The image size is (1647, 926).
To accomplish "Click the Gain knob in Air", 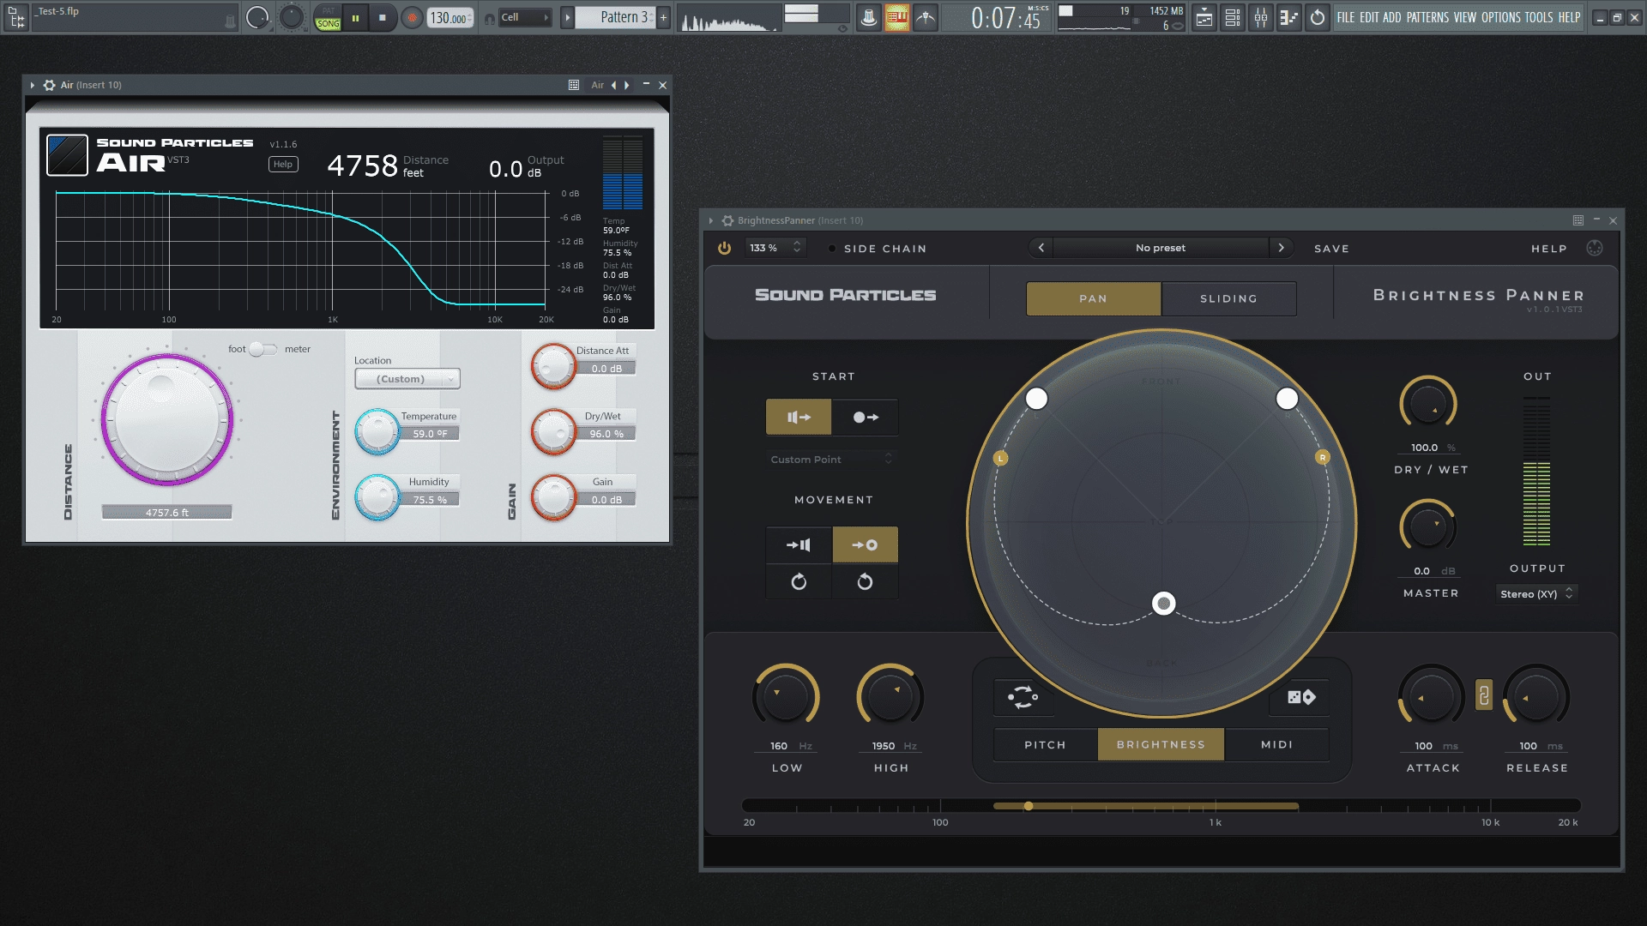I will point(553,496).
